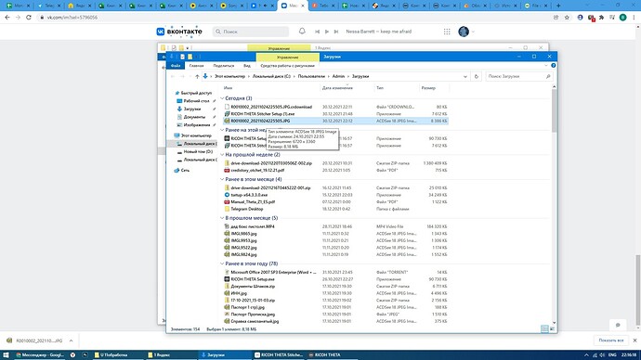Collapse the Ранее в этом году (78) group

coord(222,264)
